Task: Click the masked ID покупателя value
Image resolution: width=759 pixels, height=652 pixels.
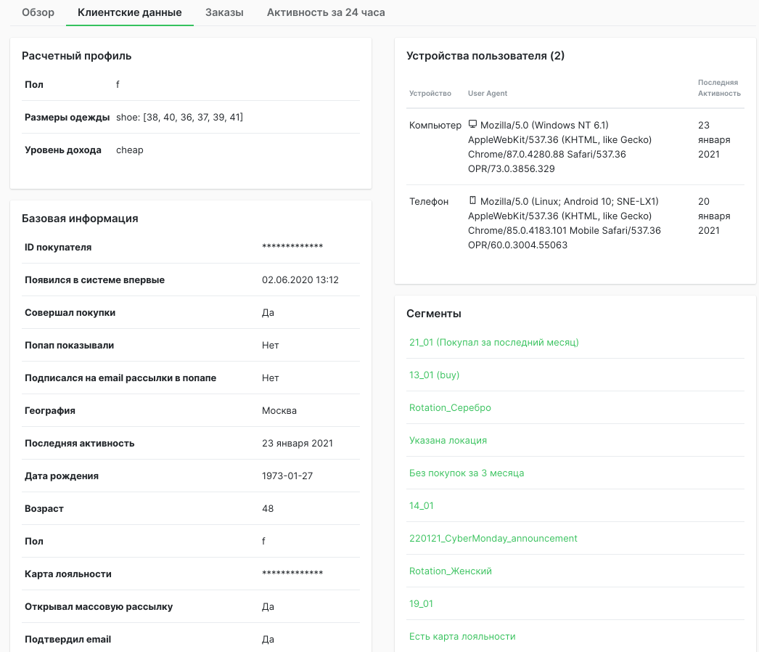Action: [292, 248]
